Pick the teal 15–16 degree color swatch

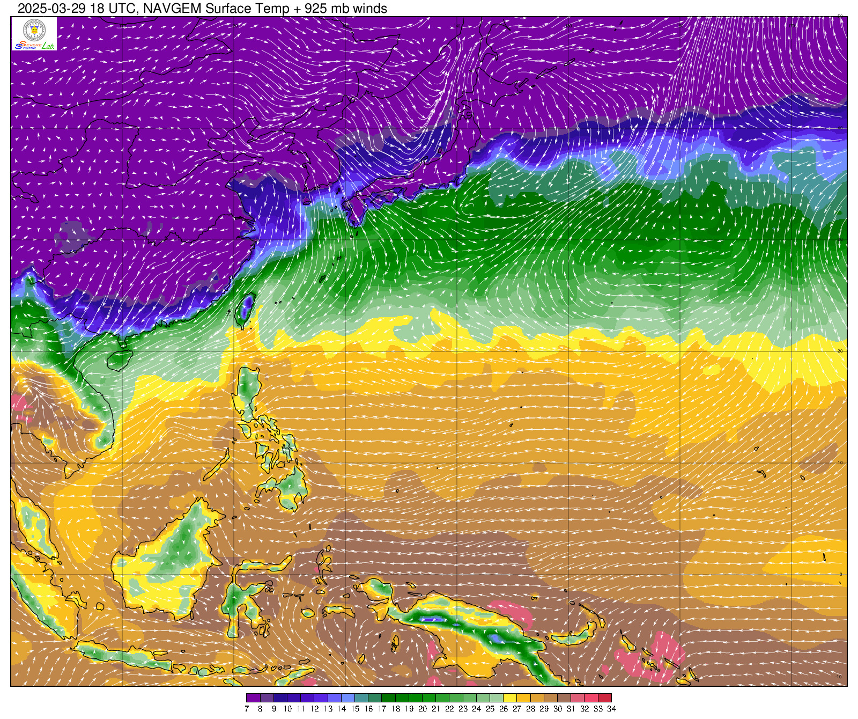[361, 698]
